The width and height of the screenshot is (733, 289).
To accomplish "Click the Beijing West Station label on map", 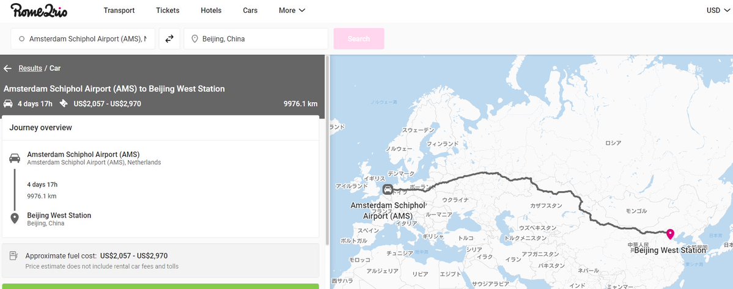I will 670,251.
